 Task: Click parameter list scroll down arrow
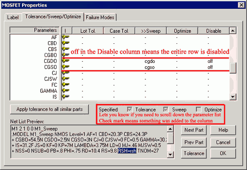pyautogui.click(x=233, y=97)
